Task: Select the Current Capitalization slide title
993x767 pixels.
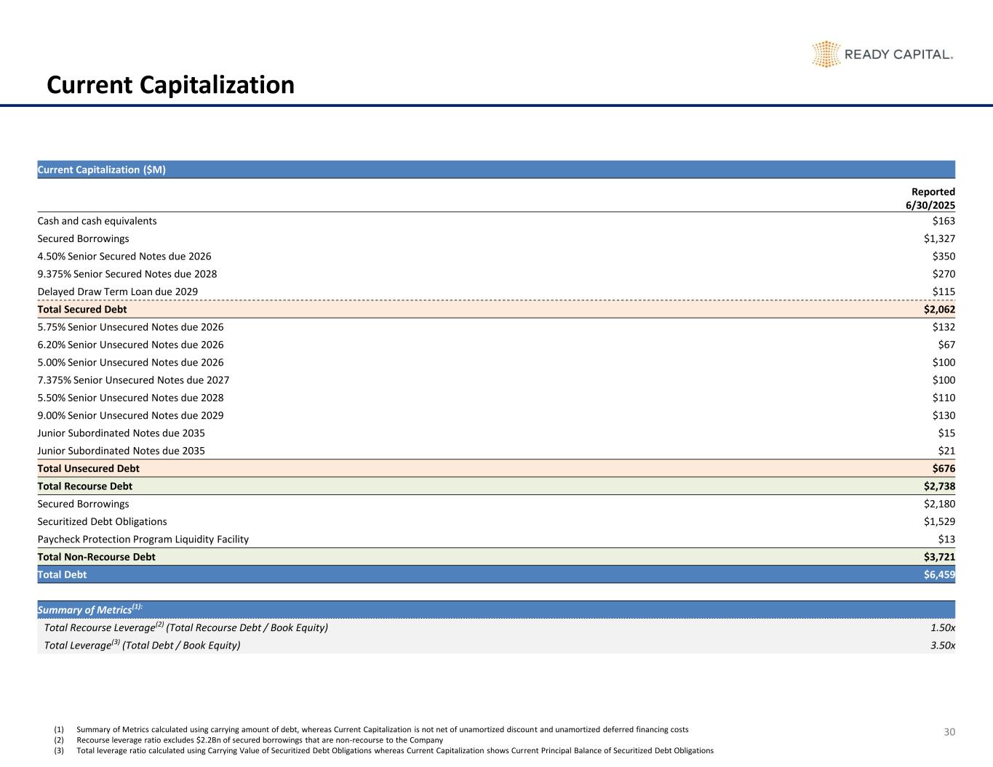Action: [170, 85]
